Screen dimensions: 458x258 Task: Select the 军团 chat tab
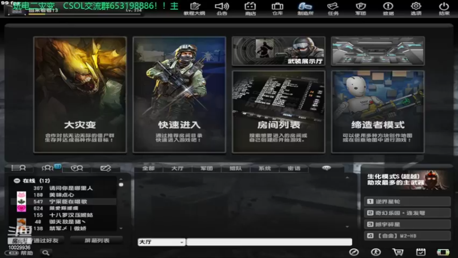[x=207, y=168]
